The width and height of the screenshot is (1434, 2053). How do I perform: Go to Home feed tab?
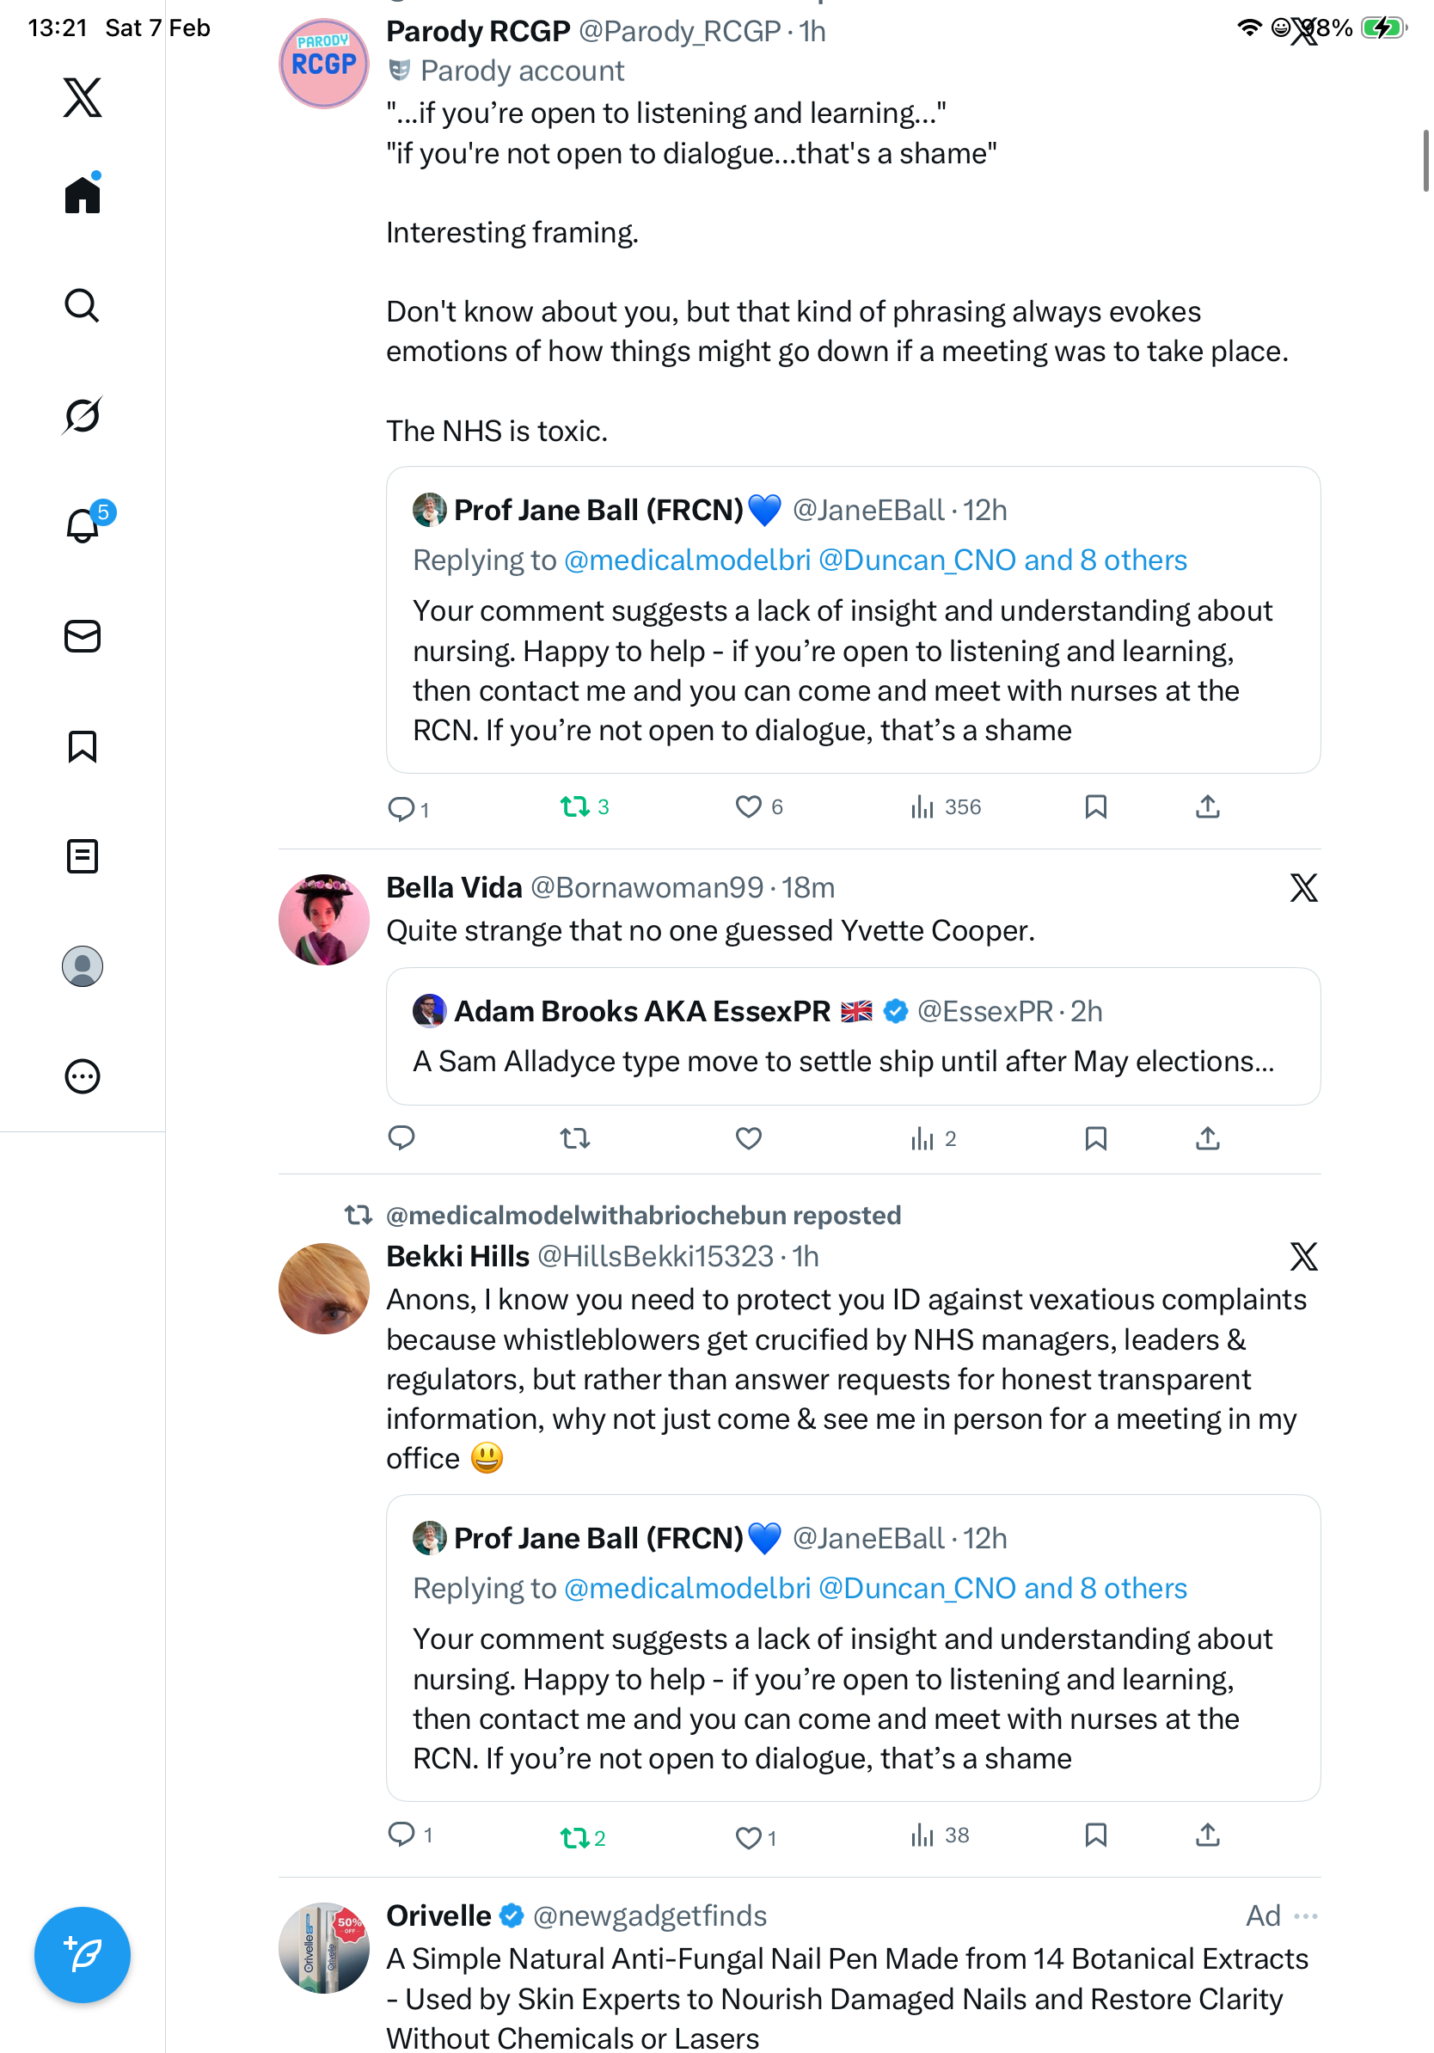point(83,194)
